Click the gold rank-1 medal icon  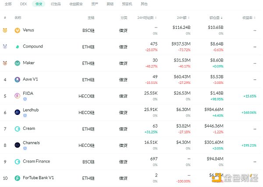click(5, 30)
